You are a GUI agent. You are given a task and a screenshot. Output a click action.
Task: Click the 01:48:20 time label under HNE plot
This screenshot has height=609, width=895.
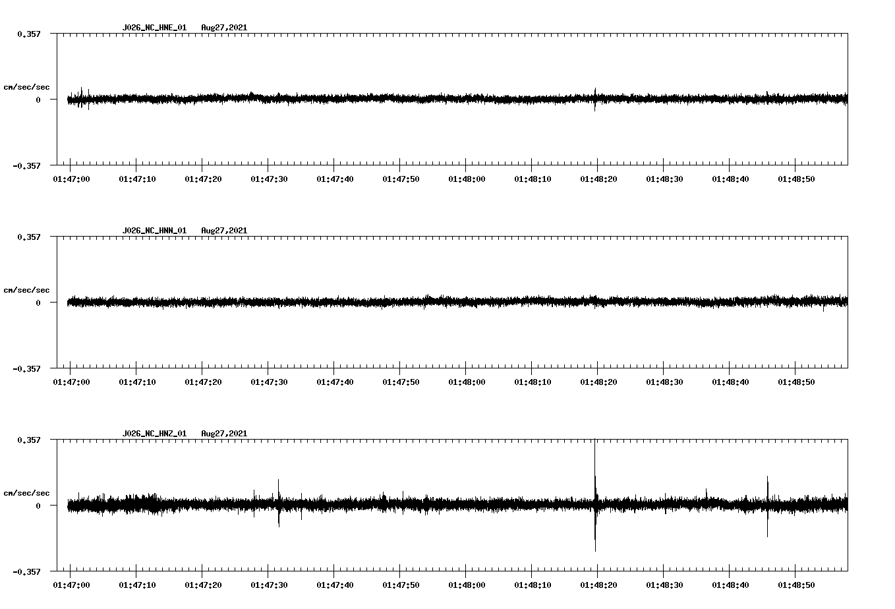(598, 179)
